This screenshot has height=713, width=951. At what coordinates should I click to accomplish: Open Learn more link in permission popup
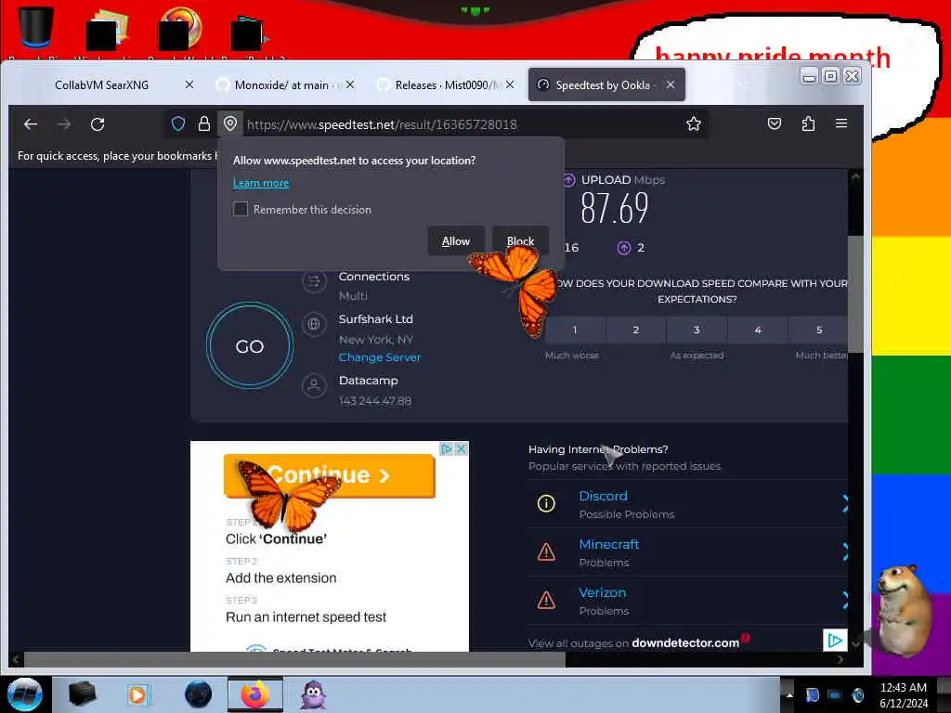[261, 183]
